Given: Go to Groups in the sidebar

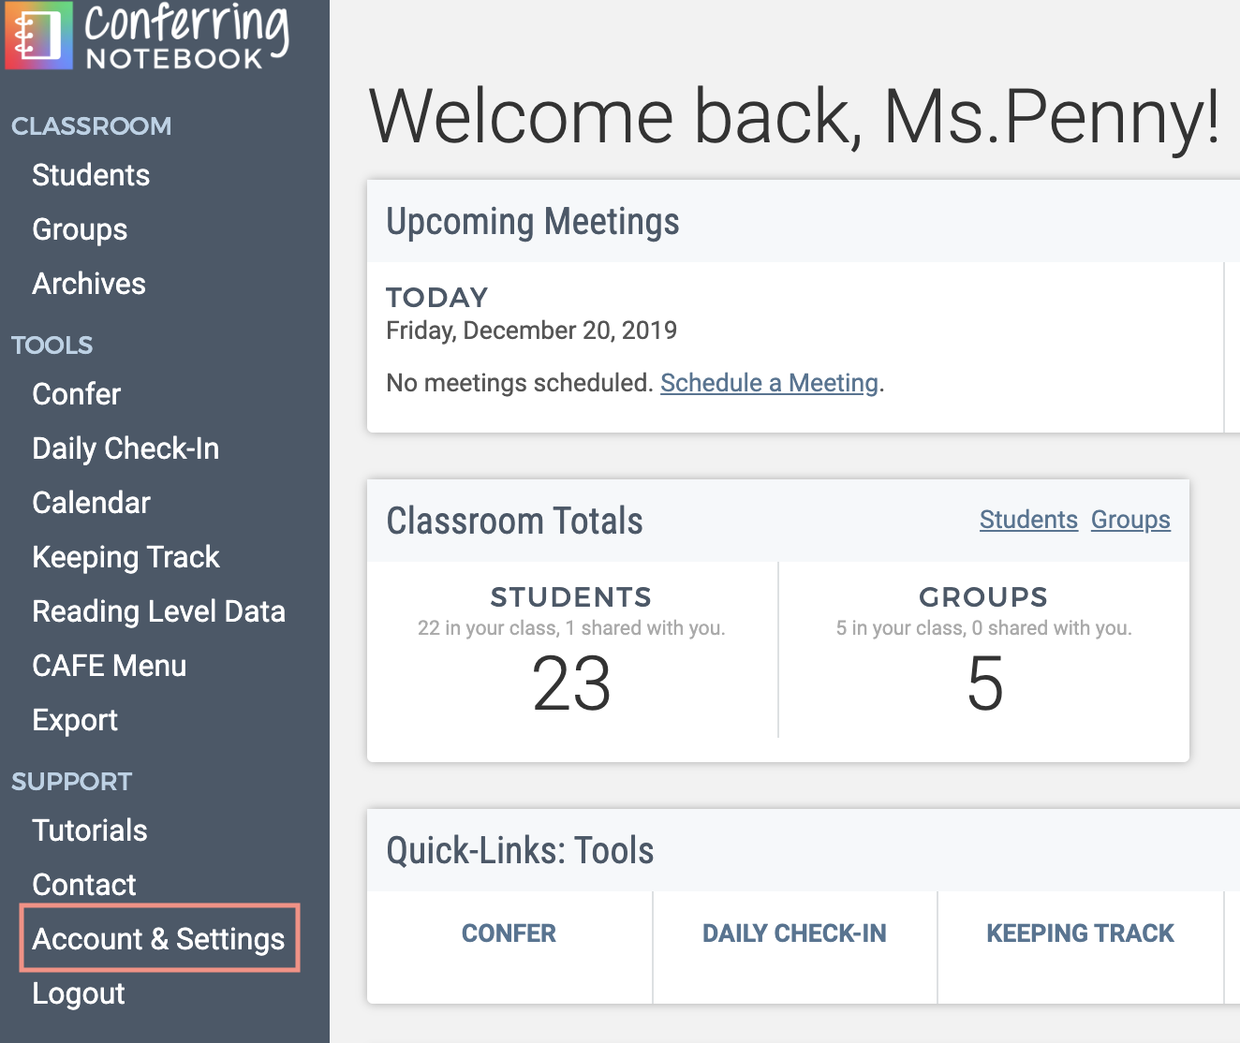Looking at the screenshot, I should 80,229.
